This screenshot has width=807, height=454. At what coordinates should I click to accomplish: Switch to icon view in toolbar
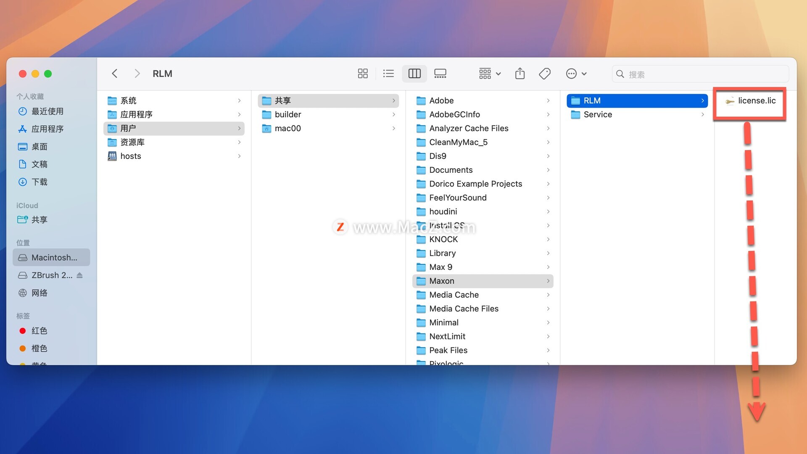(x=362, y=74)
